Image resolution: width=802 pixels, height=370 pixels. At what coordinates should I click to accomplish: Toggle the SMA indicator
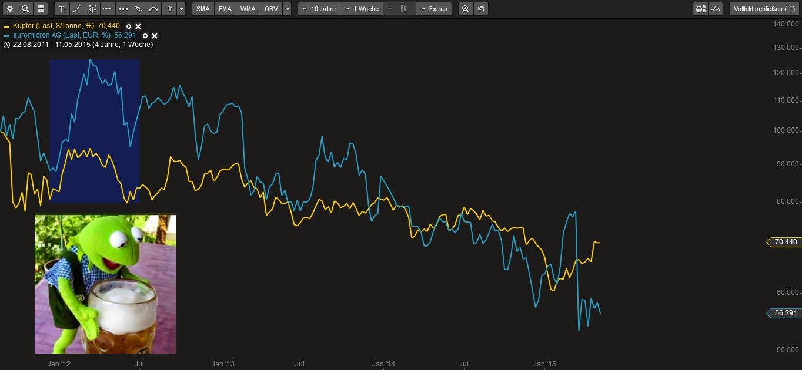[203, 9]
